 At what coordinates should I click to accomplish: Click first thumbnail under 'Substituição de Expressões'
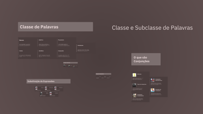[x=36, y=88]
